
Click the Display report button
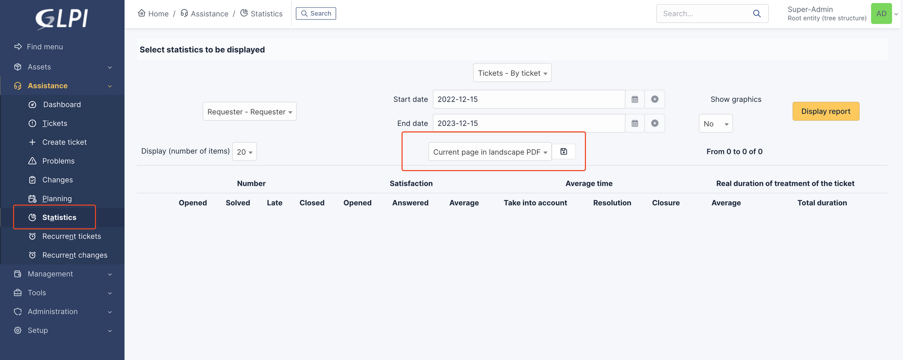[x=826, y=111]
